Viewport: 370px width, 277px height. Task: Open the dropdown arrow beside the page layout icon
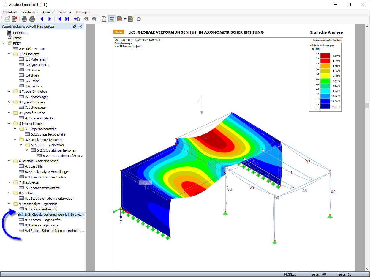tap(125, 19)
